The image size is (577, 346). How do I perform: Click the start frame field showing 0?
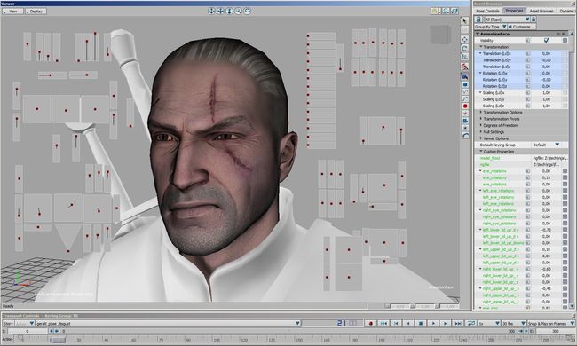[27, 331]
